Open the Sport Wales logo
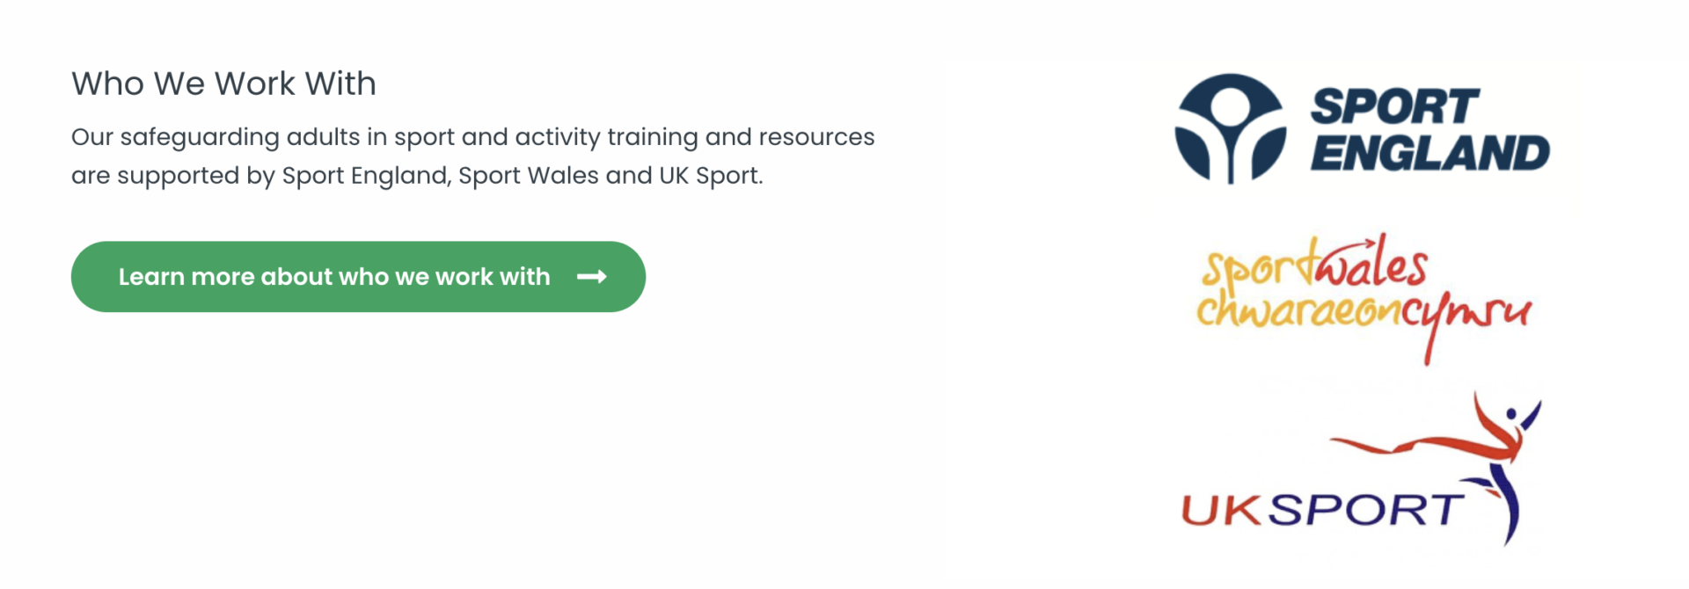Screen dimensions: 1689x589 1364,298
